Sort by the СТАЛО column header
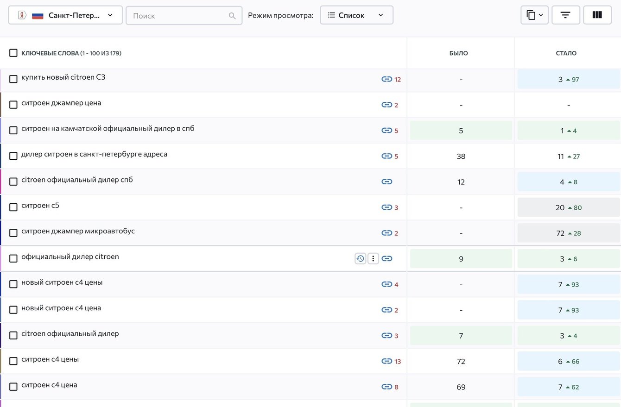 [x=566, y=53]
